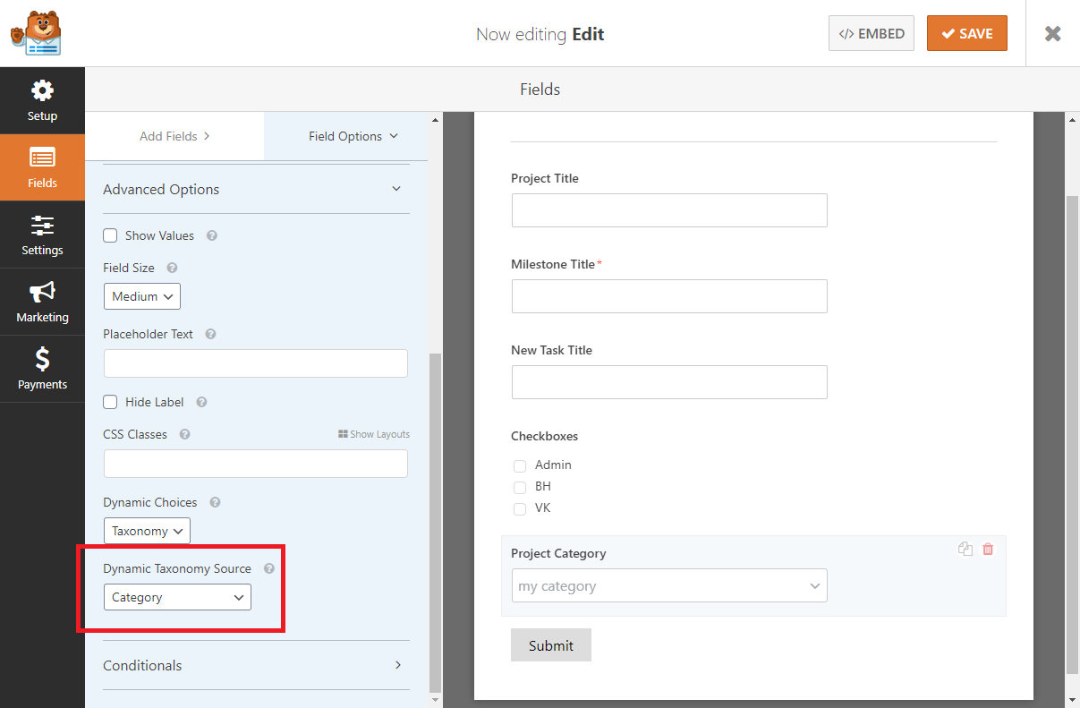1080x708 pixels.
Task: Open the Dynamic Choices Taxonomy dropdown
Action: pyautogui.click(x=146, y=530)
